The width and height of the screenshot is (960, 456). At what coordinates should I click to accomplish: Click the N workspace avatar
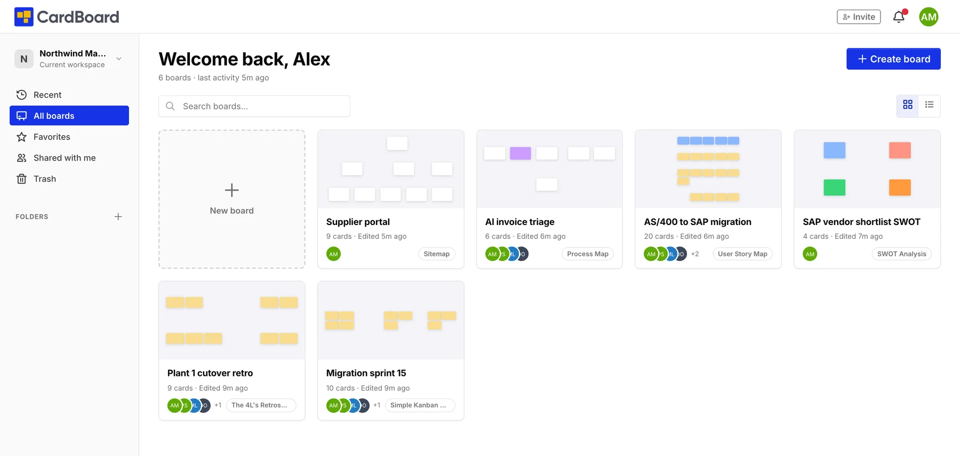click(24, 59)
